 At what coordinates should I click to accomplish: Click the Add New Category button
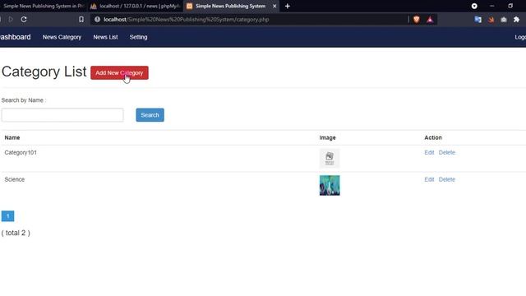coord(119,73)
